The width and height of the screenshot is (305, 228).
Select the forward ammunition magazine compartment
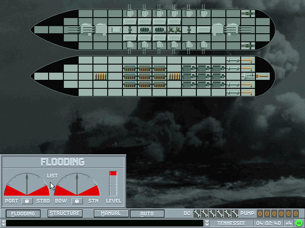(101, 76)
